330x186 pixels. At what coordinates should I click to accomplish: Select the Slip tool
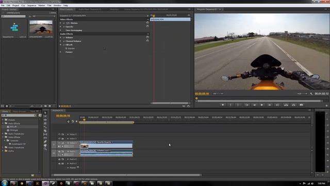pos(45,134)
